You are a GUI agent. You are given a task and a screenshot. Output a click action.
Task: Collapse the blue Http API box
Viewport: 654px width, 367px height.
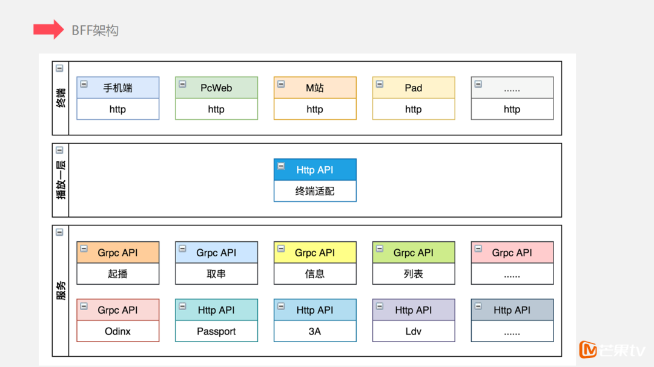point(281,166)
